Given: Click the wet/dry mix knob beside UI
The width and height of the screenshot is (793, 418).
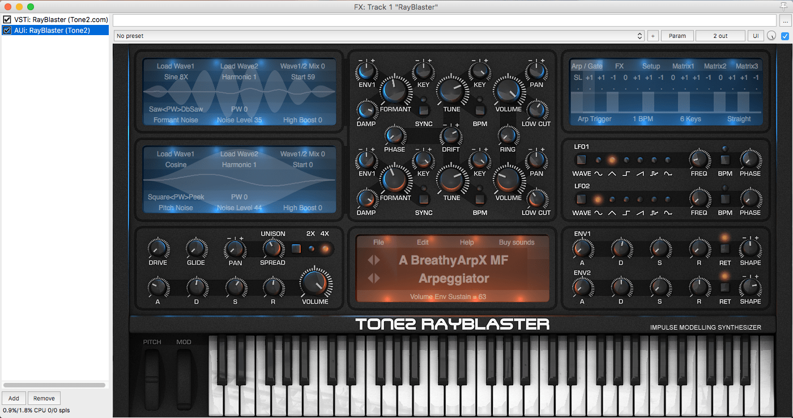Looking at the screenshot, I should pyautogui.click(x=771, y=36).
